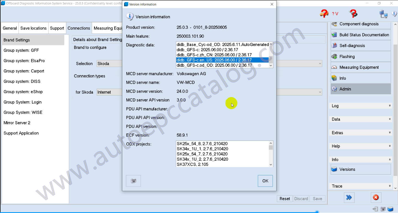This screenshot has height=213, width=398.
Task: Expand the Trace section
Action: (x=361, y=186)
